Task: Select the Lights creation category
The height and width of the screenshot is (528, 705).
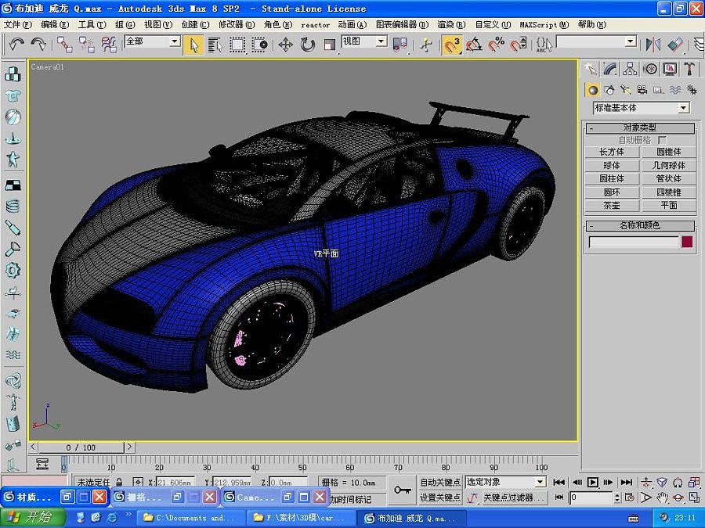Action: [625, 90]
